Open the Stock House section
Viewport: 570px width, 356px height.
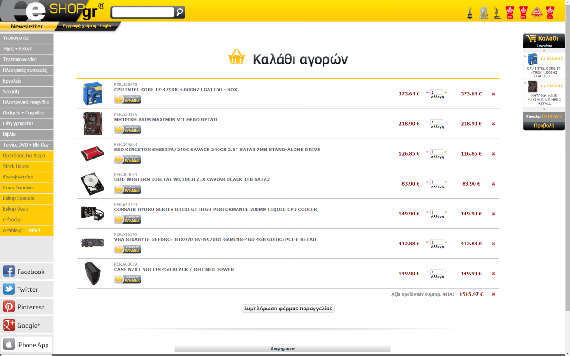tap(27, 166)
